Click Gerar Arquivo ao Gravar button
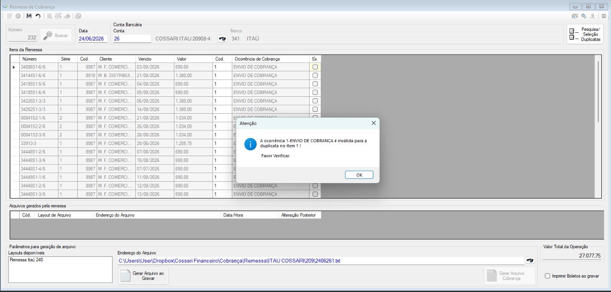This screenshot has height=292, width=611. click(x=143, y=276)
